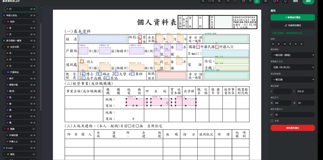
Task: Click the E-mail field box on the form
Action: (x=225, y=53)
